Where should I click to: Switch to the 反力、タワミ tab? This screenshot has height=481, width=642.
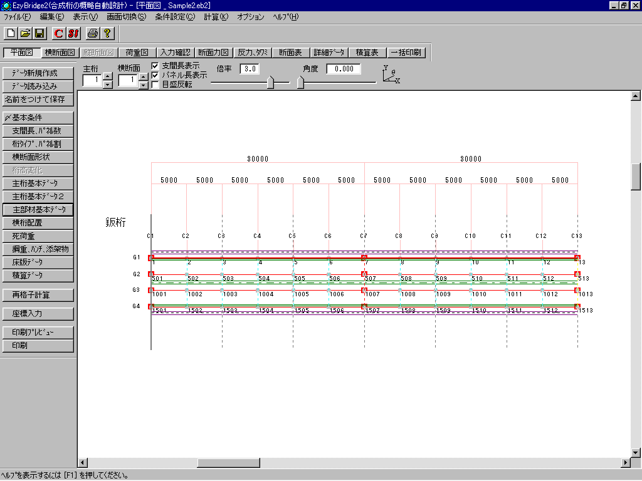point(252,53)
